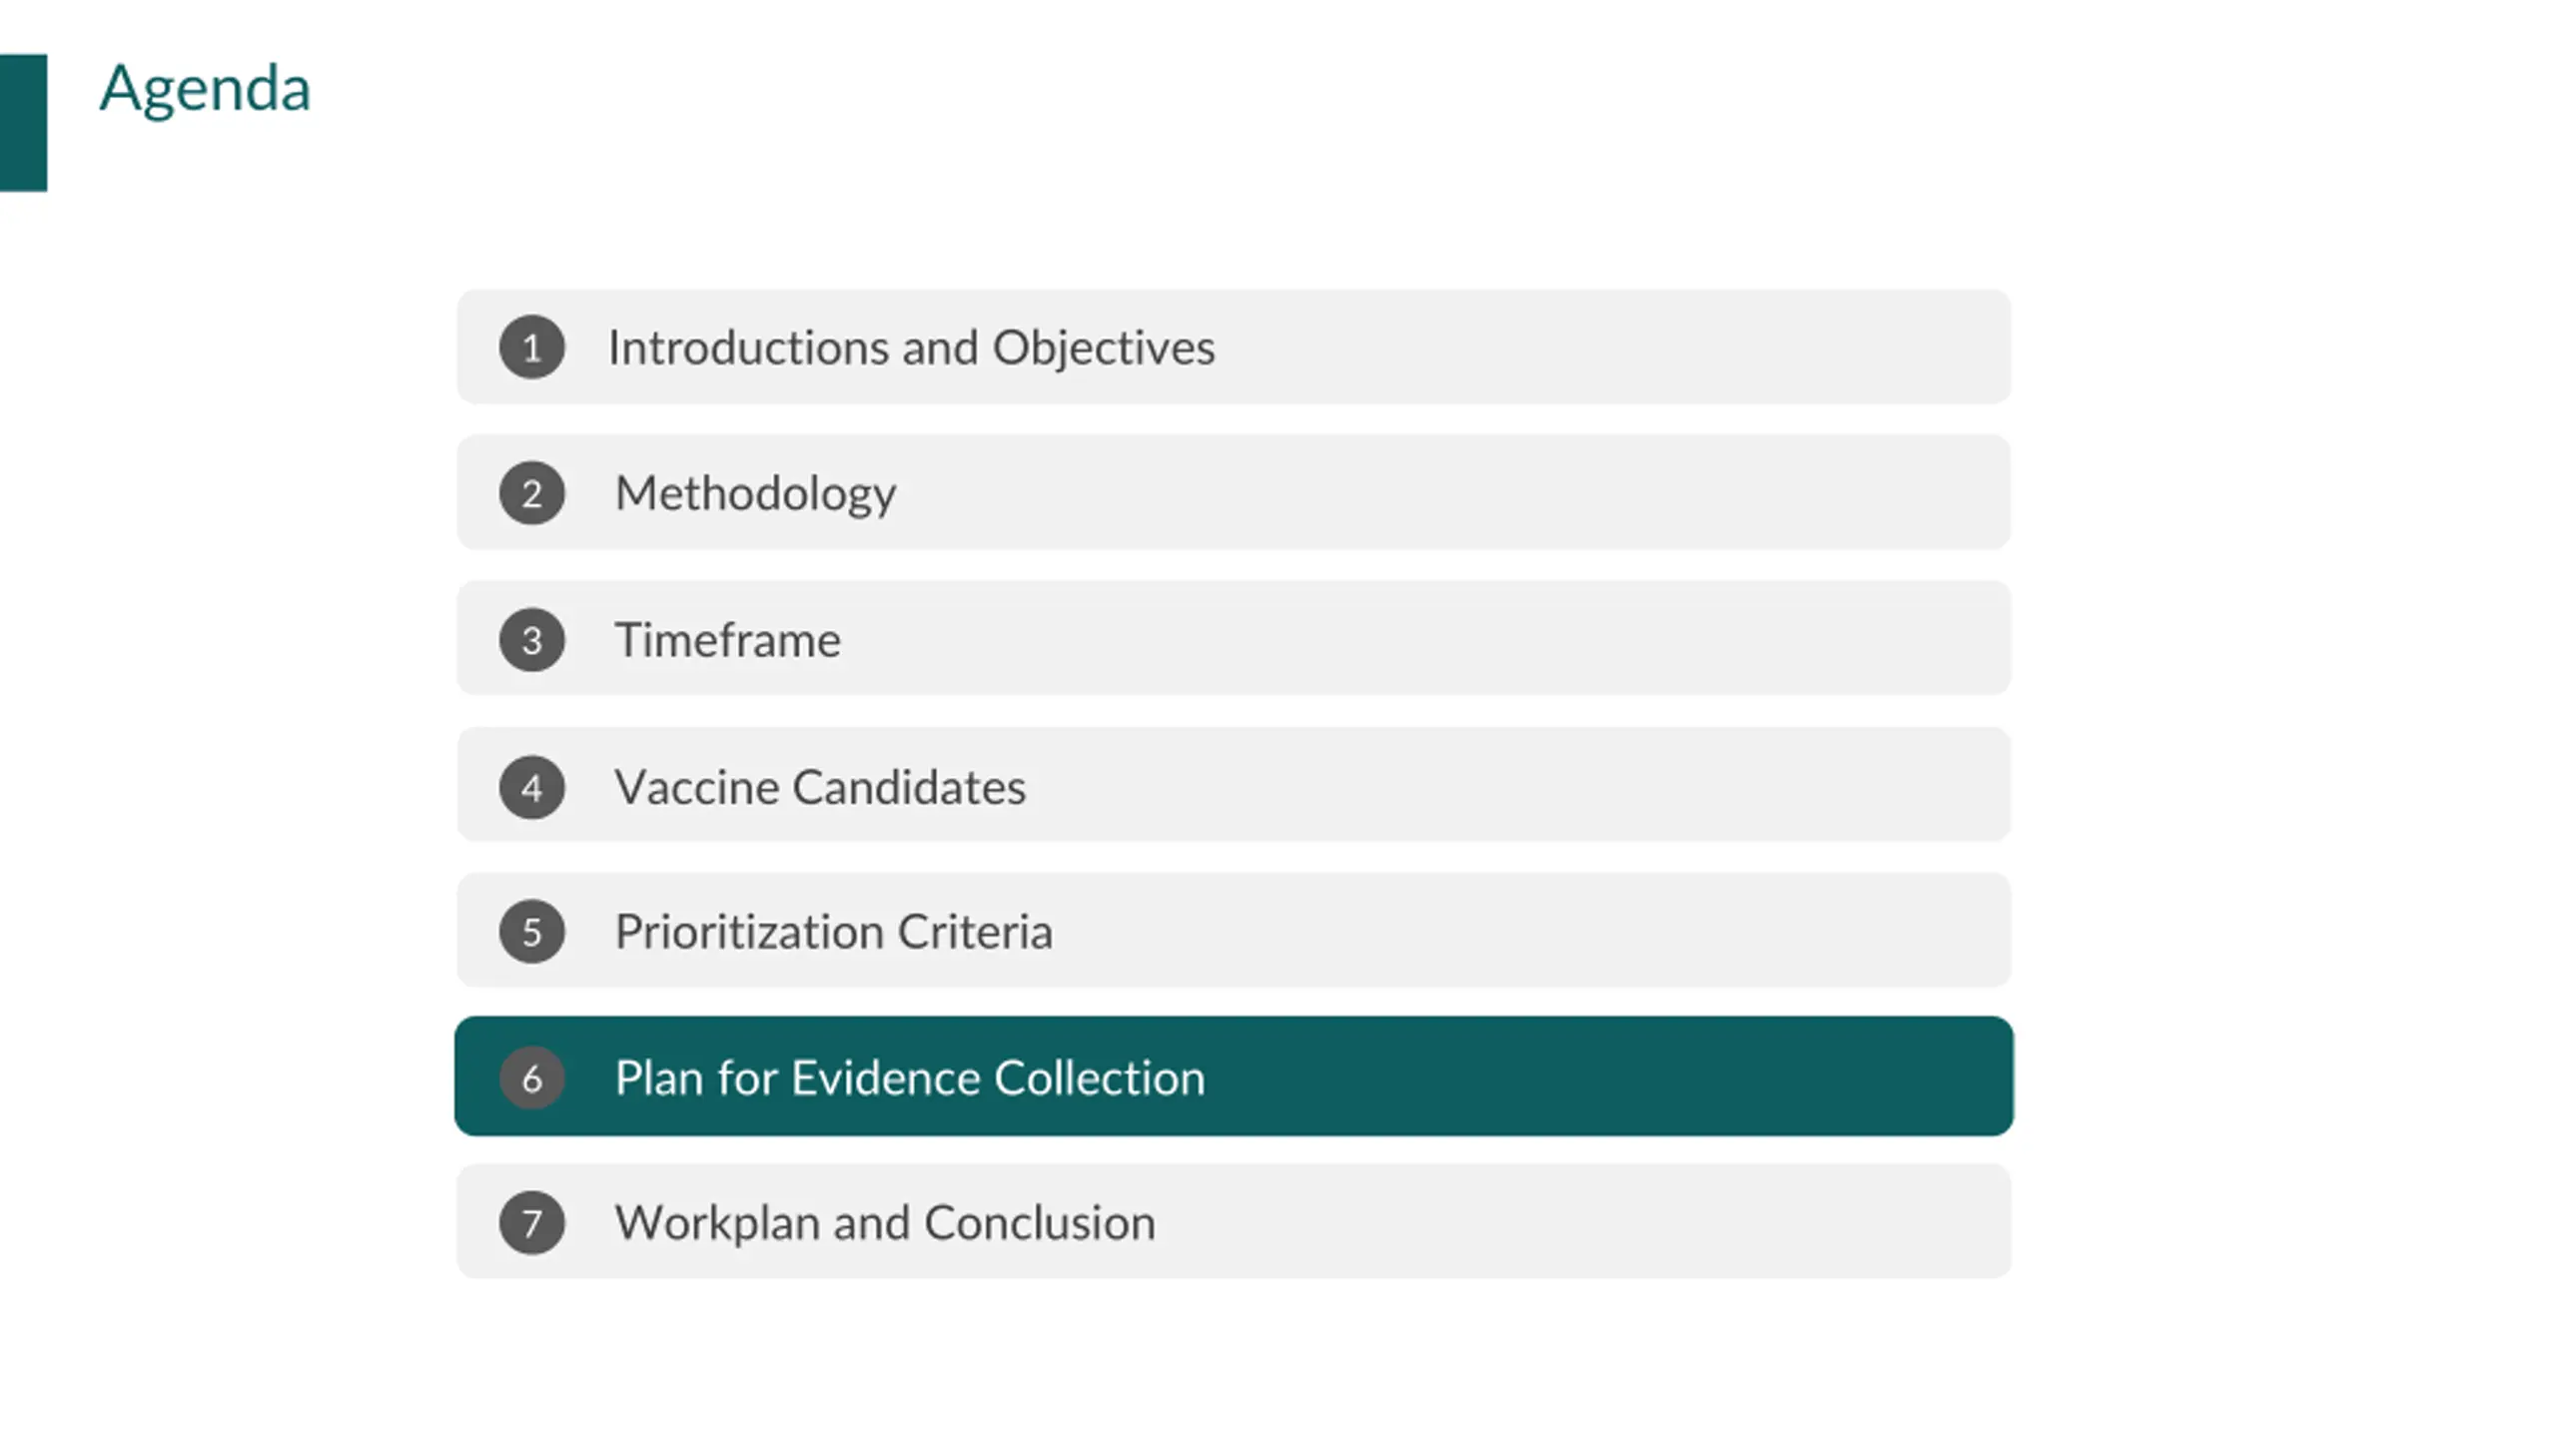Click the Agenda slide title
2557x1438 pixels.
tap(205, 88)
